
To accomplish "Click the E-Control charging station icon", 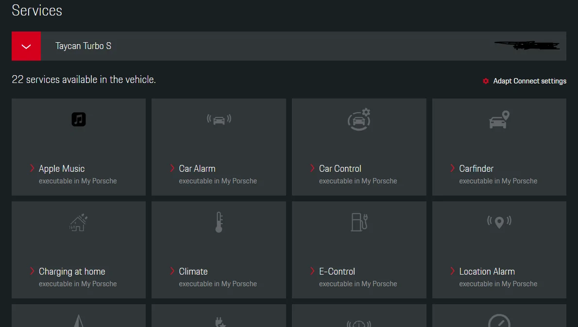I will point(359,222).
